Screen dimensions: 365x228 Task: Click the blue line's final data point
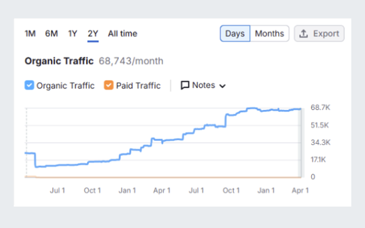(x=300, y=109)
